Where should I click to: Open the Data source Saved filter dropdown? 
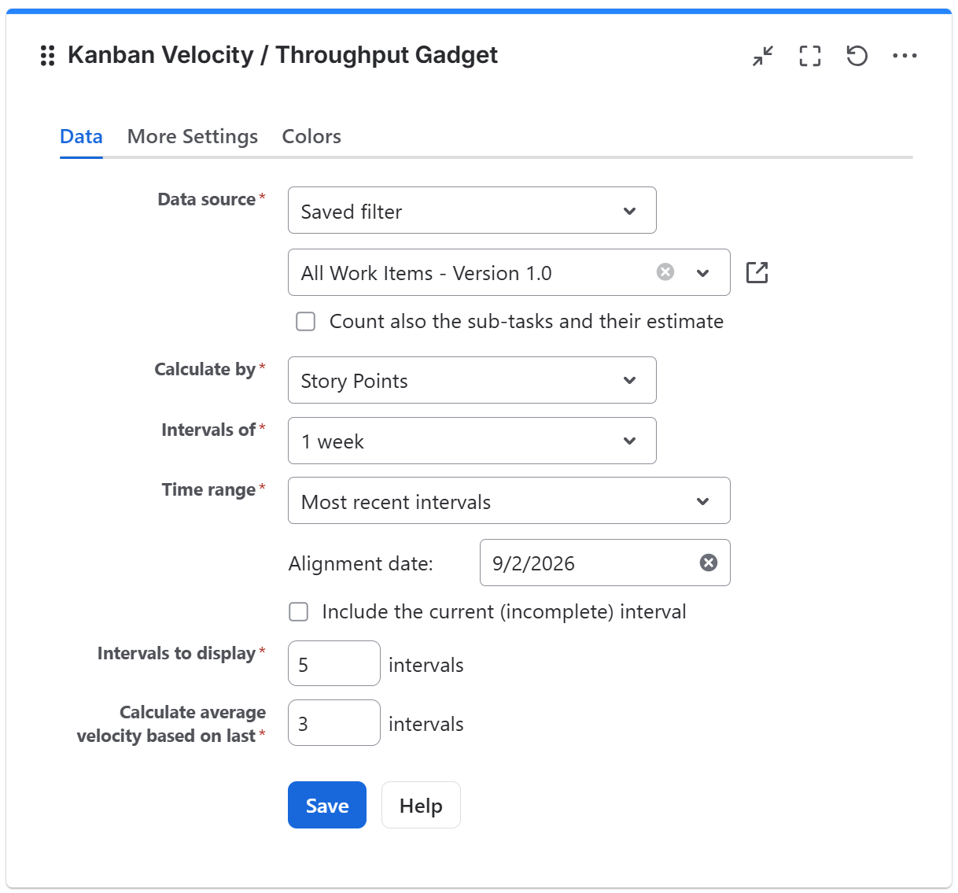472,210
